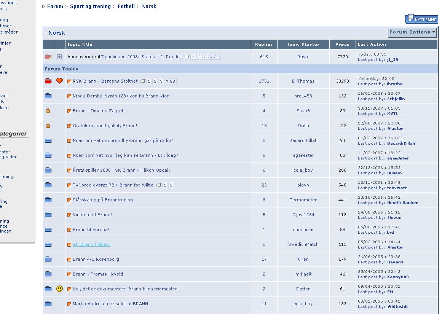View topic starter Raste's profile
Viewport: 442px width, 314px height.
[303, 57]
